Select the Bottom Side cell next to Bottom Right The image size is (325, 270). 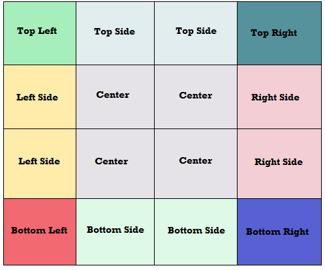coord(196,232)
